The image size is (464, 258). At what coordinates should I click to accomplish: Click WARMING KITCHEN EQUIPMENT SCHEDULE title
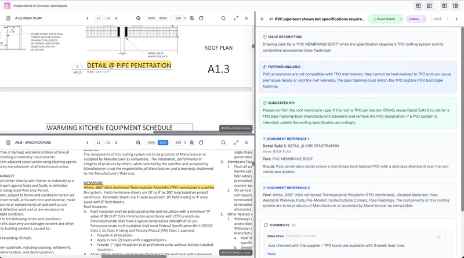click(110, 128)
